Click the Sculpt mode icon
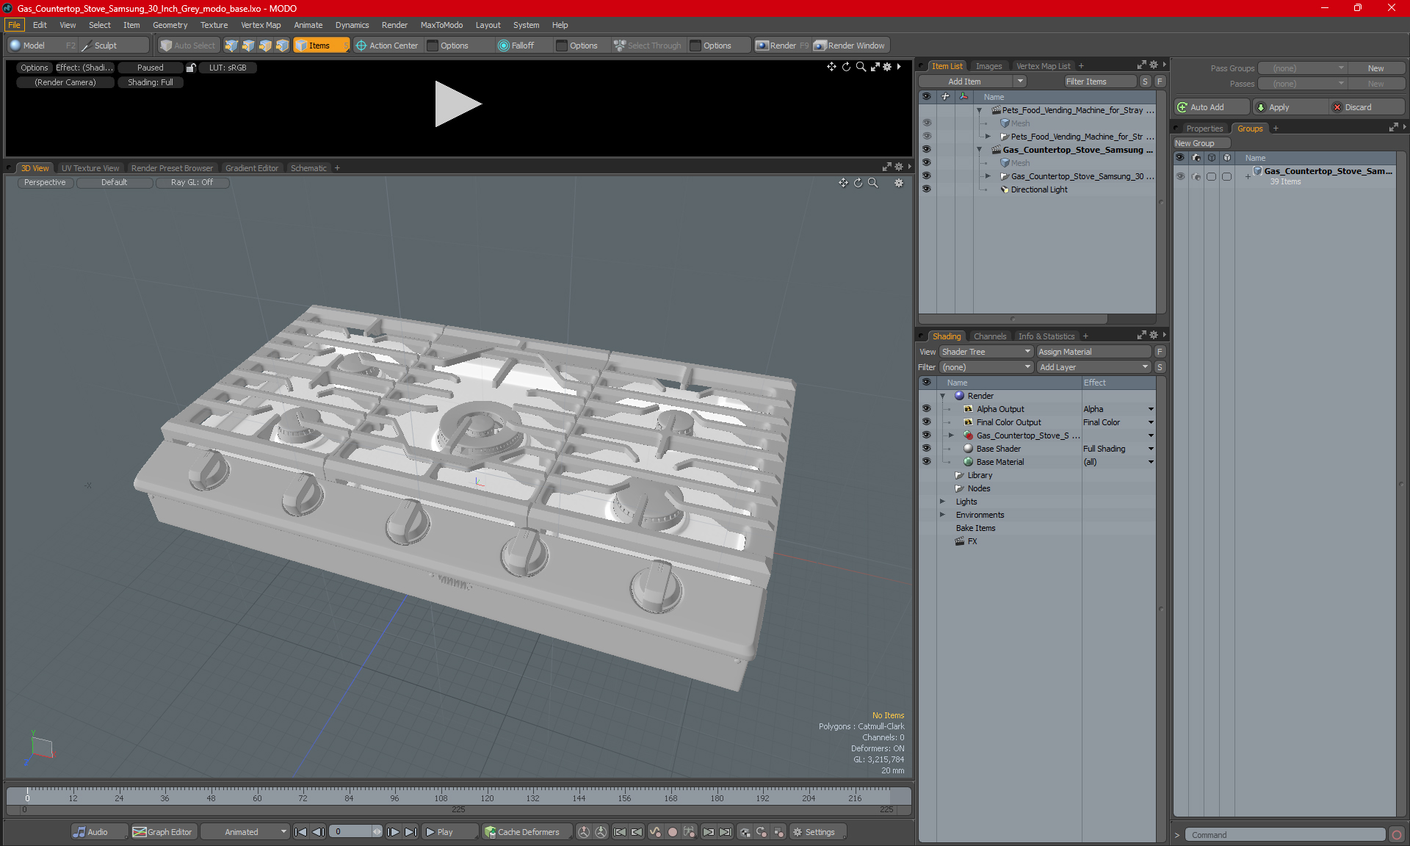The width and height of the screenshot is (1410, 846). (87, 46)
